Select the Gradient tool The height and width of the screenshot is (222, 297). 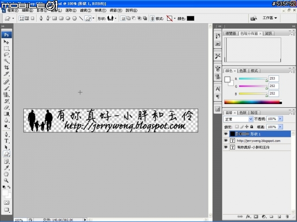[6, 114]
